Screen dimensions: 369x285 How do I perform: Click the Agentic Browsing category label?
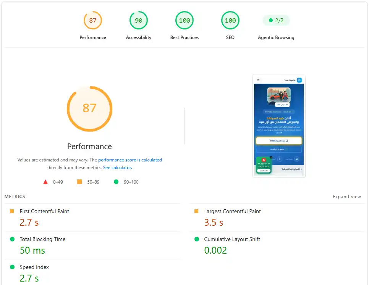[x=276, y=37]
